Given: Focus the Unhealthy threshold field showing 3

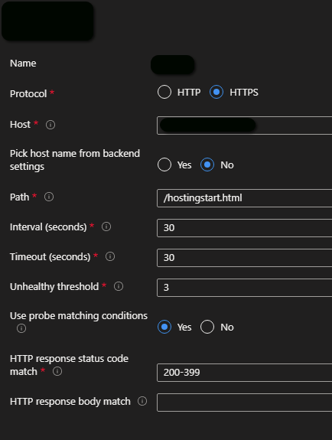Looking at the screenshot, I should click(245, 288).
